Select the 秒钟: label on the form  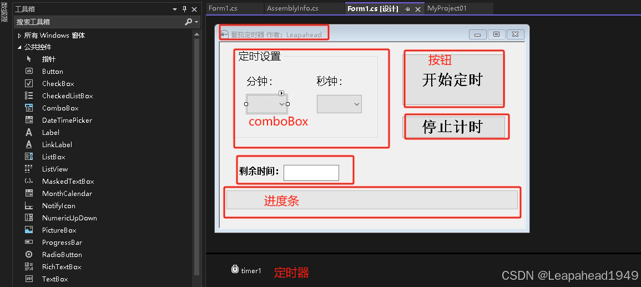(330, 81)
